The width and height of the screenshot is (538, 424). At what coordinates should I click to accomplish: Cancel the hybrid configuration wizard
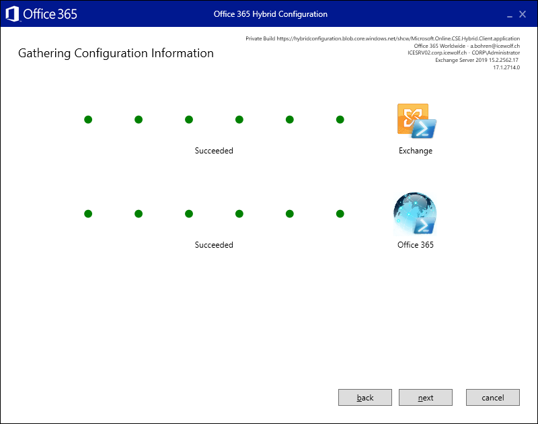point(493,398)
